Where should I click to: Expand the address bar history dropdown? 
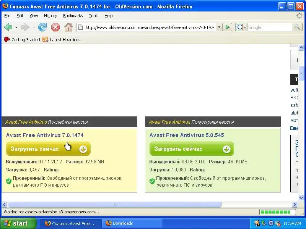219,27
